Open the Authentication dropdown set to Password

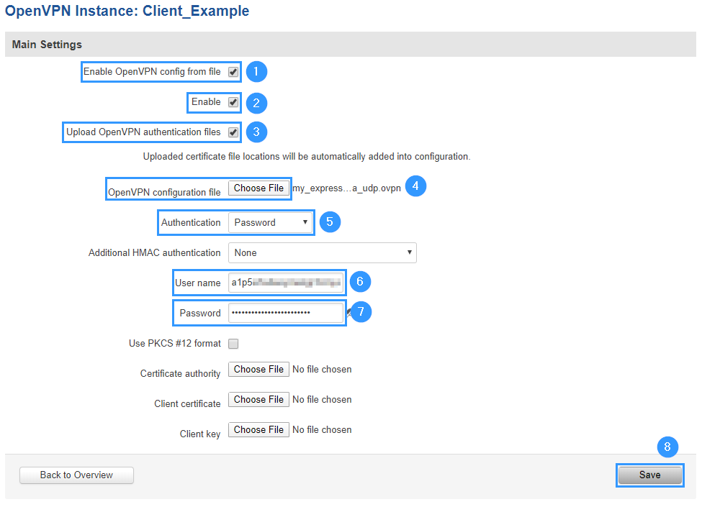click(x=271, y=223)
